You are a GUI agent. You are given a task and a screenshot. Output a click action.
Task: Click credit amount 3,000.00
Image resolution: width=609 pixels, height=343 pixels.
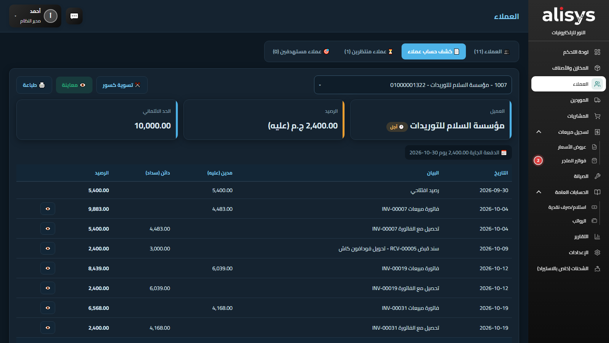coord(160,248)
